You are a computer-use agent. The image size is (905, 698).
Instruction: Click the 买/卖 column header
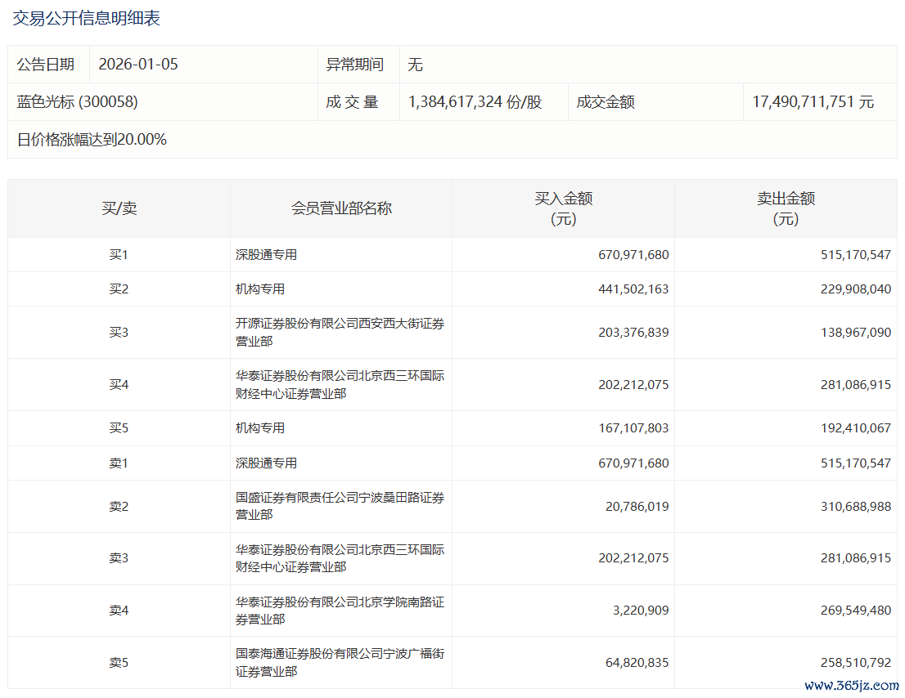click(x=119, y=208)
